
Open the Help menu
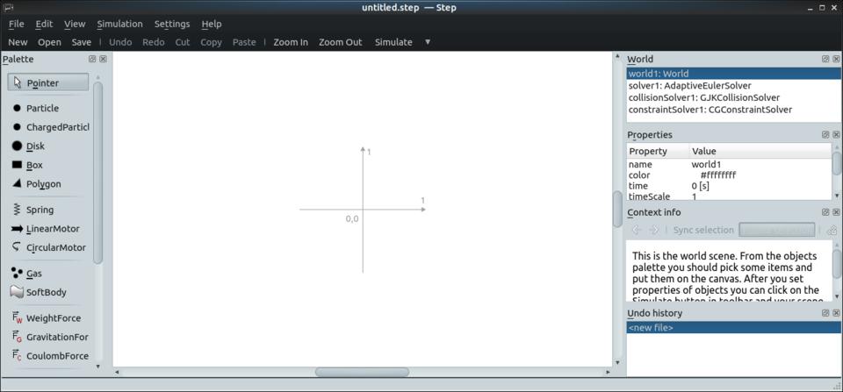tap(212, 24)
